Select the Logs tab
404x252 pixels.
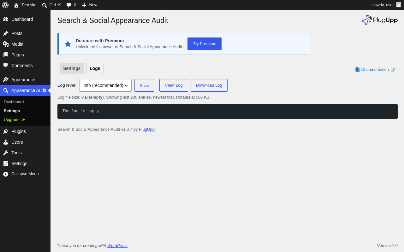tap(95, 68)
